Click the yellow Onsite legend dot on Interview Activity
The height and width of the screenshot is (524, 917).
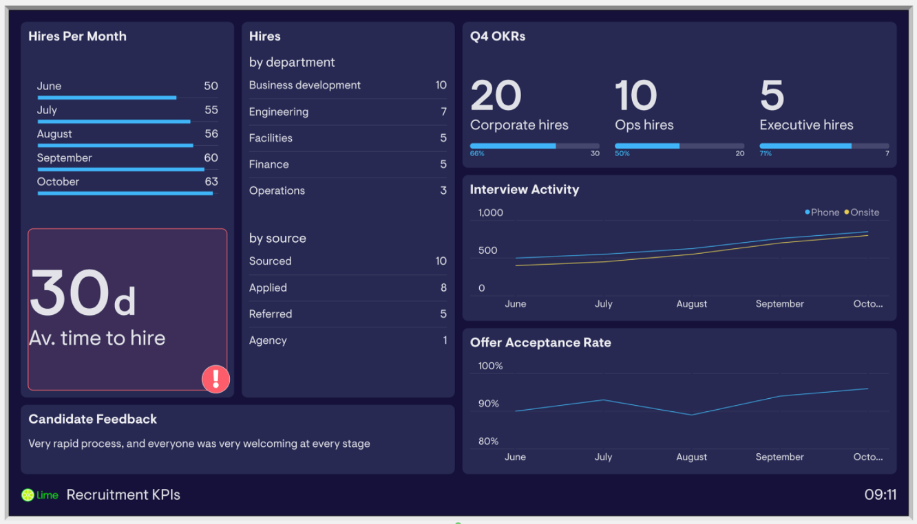coord(848,212)
